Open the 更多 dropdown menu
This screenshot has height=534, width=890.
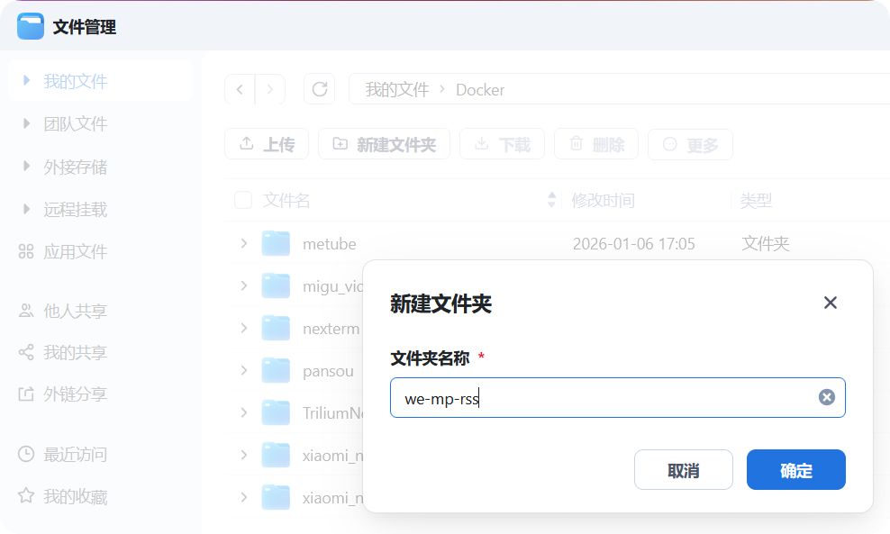pos(690,144)
